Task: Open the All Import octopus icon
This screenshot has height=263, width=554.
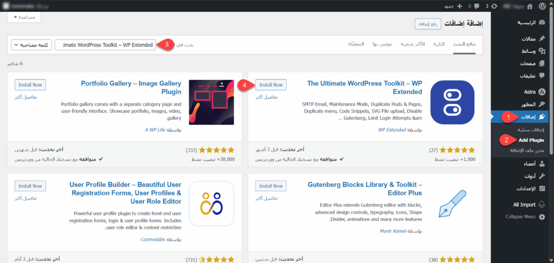Action: [x=542, y=205]
